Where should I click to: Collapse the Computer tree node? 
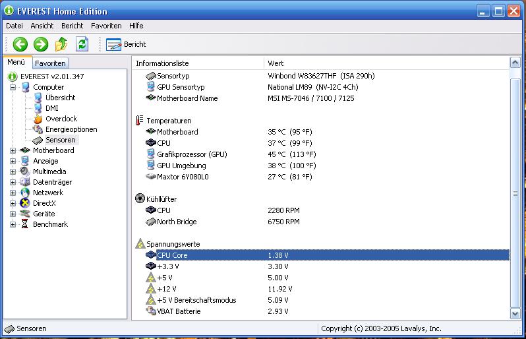(13, 87)
